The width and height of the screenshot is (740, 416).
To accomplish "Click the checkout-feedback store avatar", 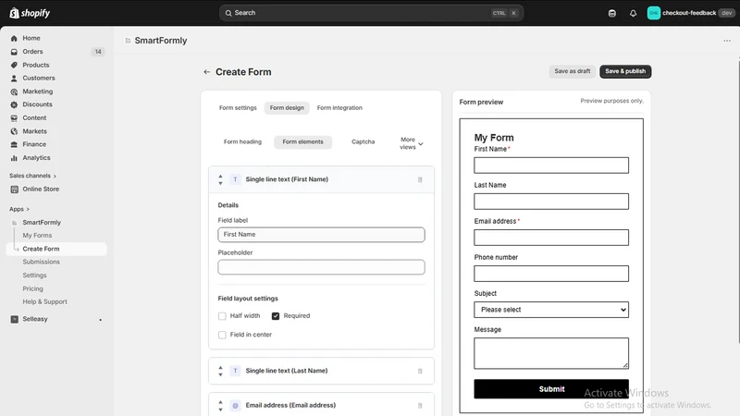I will pyautogui.click(x=654, y=13).
